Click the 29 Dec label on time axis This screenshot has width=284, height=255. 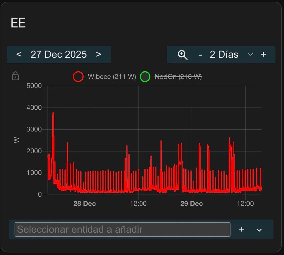click(x=192, y=203)
